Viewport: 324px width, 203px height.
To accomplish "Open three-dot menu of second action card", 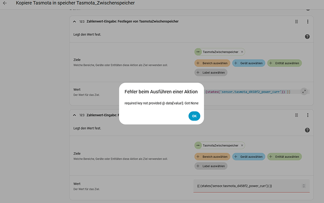I will [308, 115].
